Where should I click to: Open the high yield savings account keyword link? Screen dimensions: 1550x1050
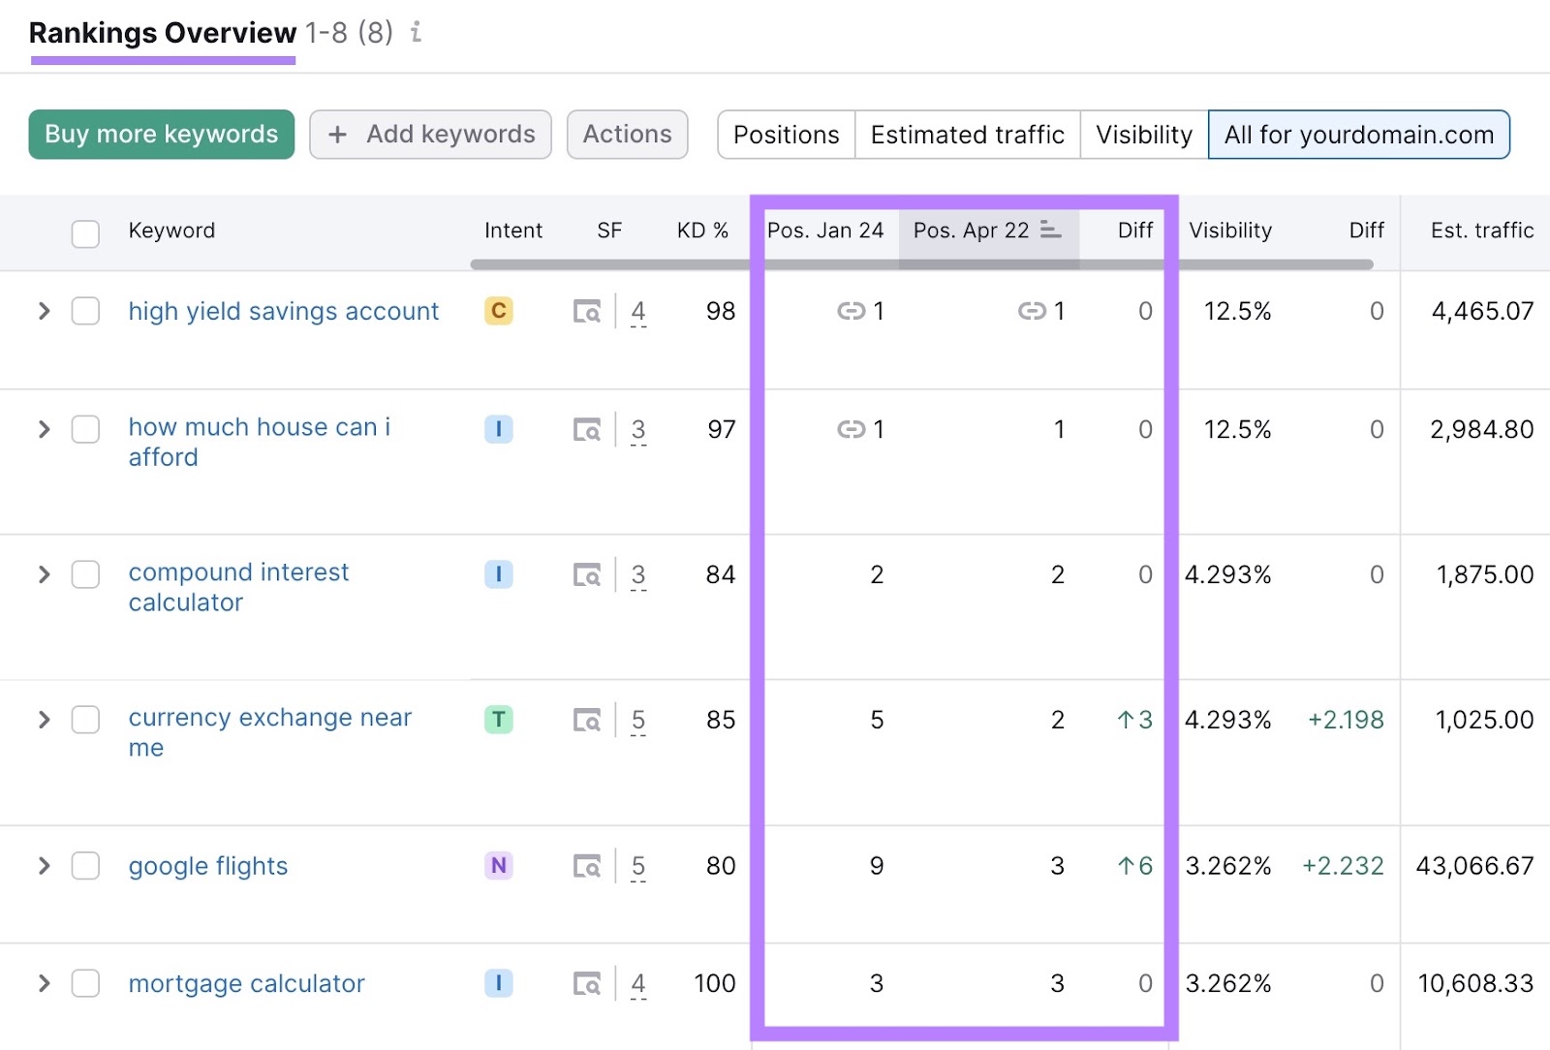click(284, 311)
